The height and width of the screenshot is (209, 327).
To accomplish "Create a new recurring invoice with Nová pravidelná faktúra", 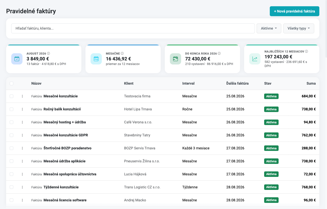I will (294, 11).
